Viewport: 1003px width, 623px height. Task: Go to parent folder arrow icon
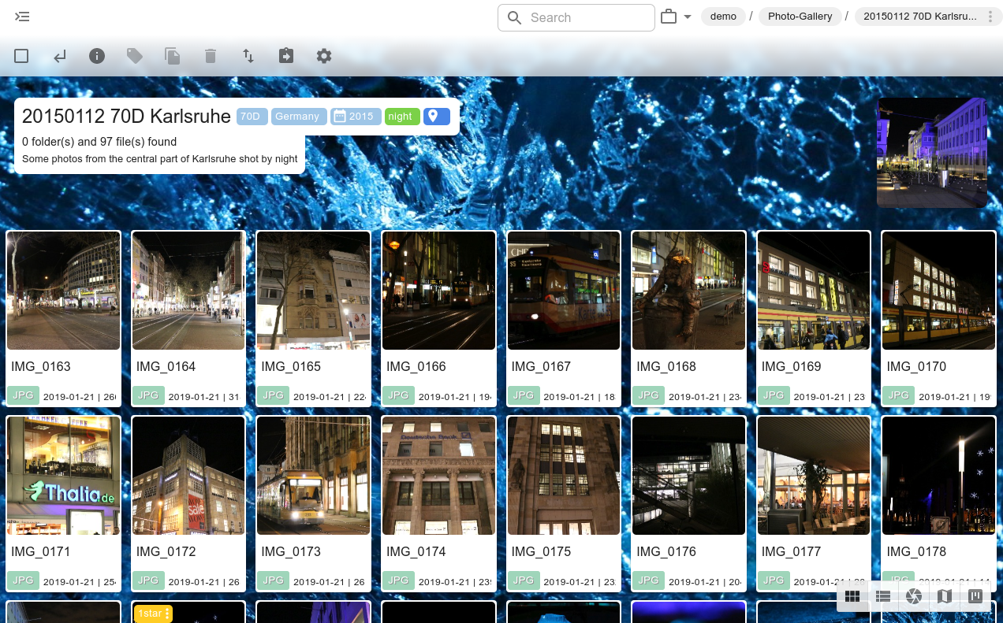pos(59,56)
